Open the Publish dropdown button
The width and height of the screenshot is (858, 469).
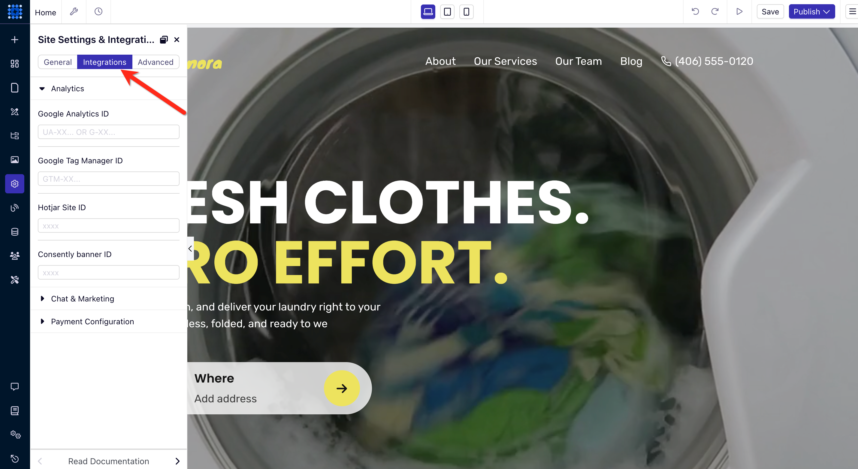[812, 12]
